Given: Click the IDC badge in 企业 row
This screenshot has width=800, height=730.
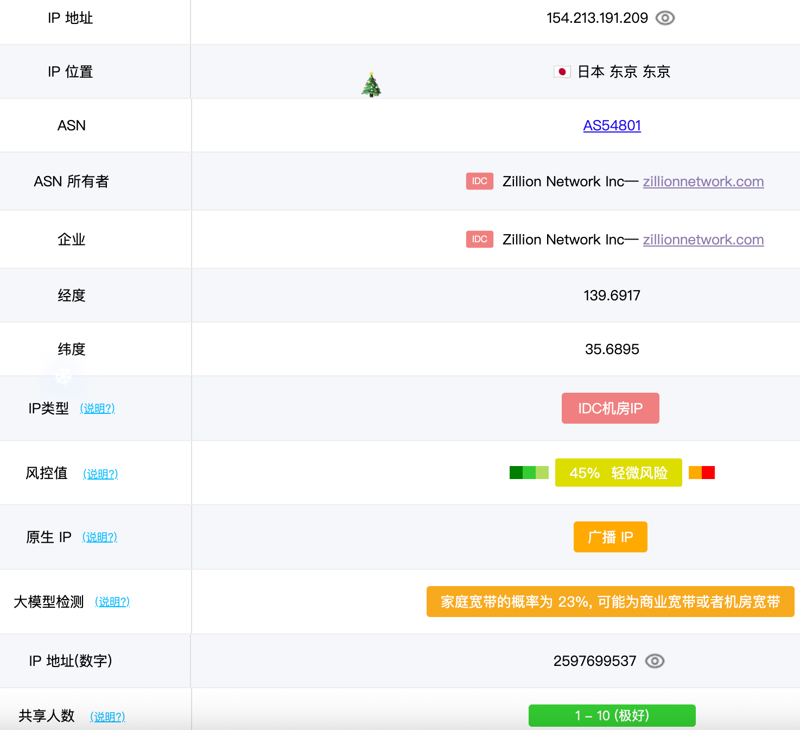Looking at the screenshot, I should pos(479,240).
